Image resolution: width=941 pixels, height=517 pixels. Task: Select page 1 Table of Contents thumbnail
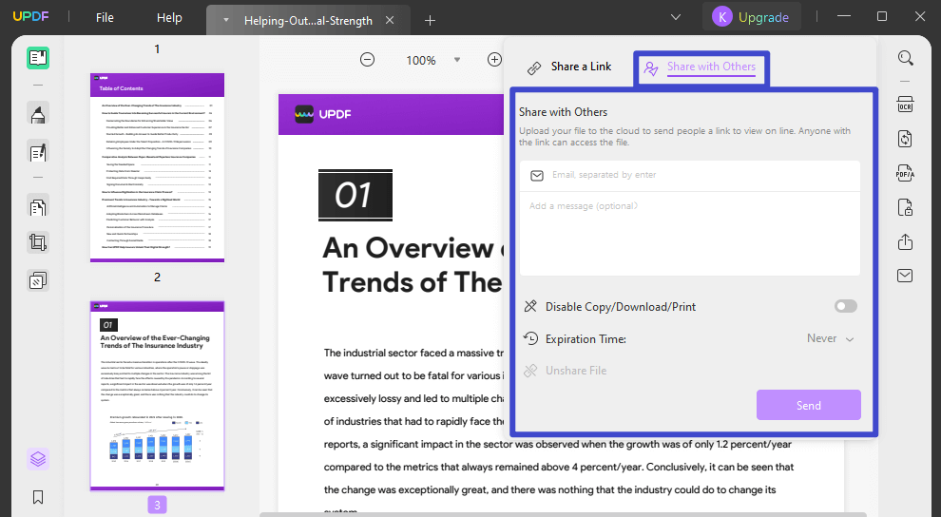(157, 167)
